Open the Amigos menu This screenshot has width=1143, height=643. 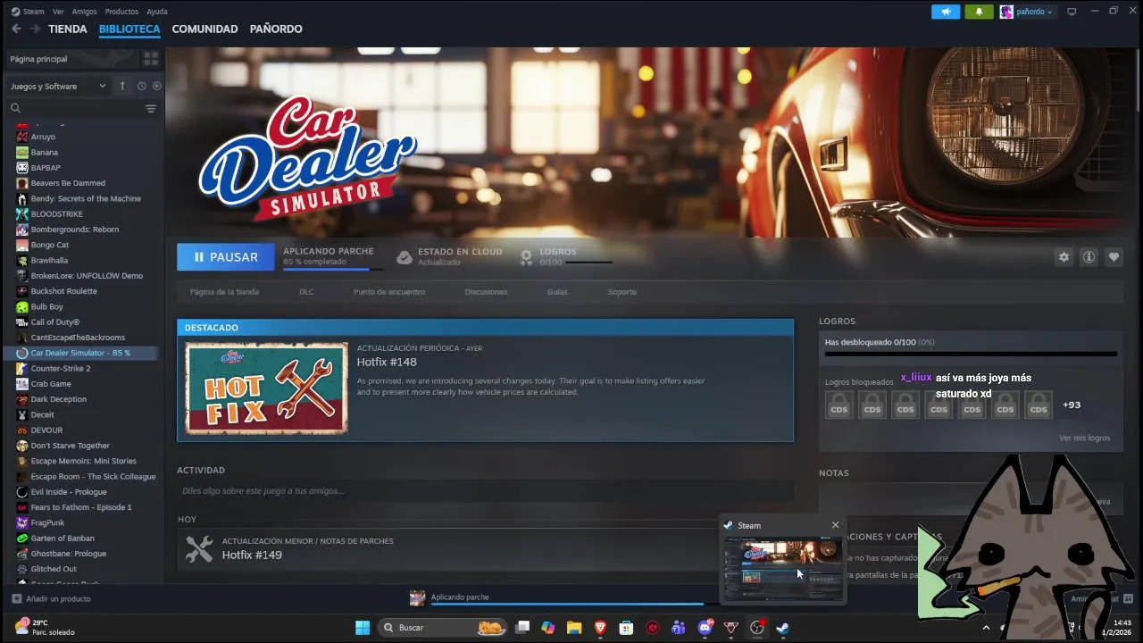(x=84, y=12)
